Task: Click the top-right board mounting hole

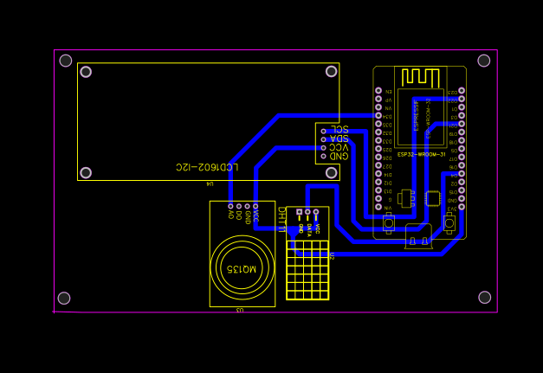Action: (484, 61)
